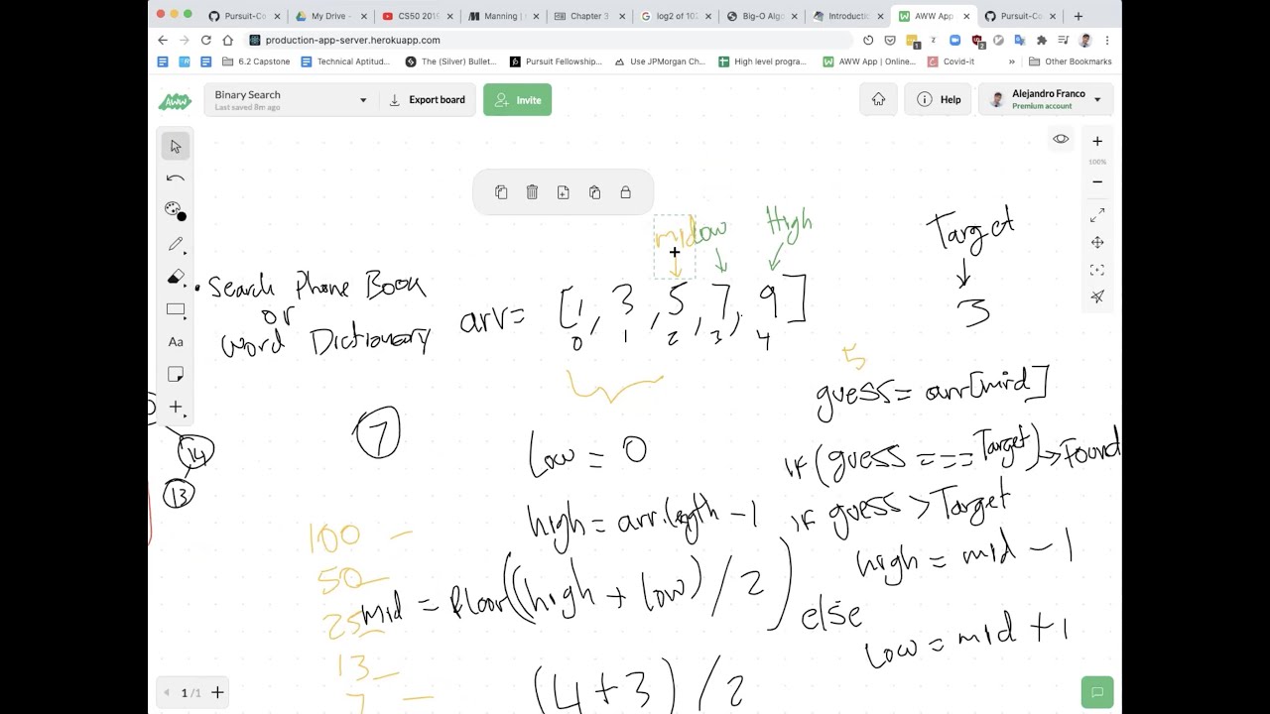Select the sticky note tool
Image resolution: width=1270 pixels, height=714 pixels.
(x=176, y=374)
